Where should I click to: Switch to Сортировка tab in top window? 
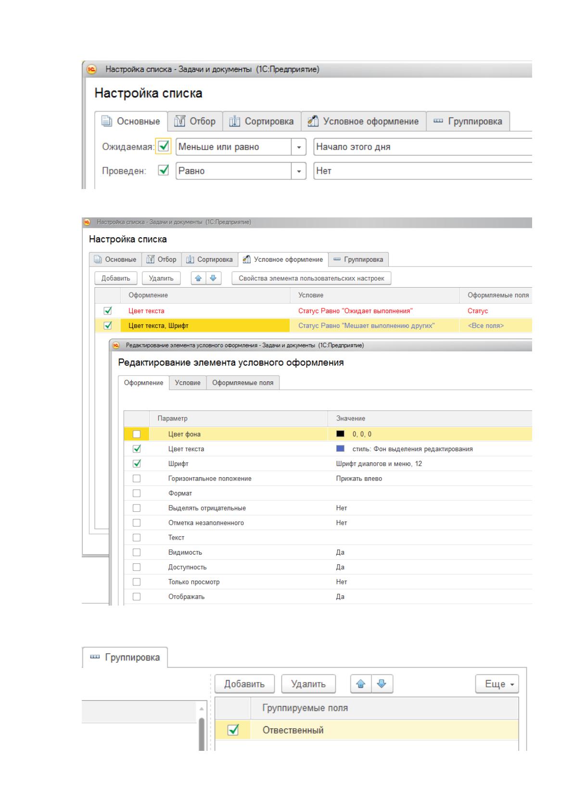pyautogui.click(x=262, y=121)
